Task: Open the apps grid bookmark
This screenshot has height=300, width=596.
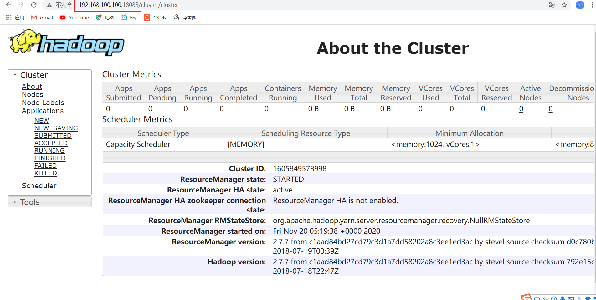Action: point(15,17)
